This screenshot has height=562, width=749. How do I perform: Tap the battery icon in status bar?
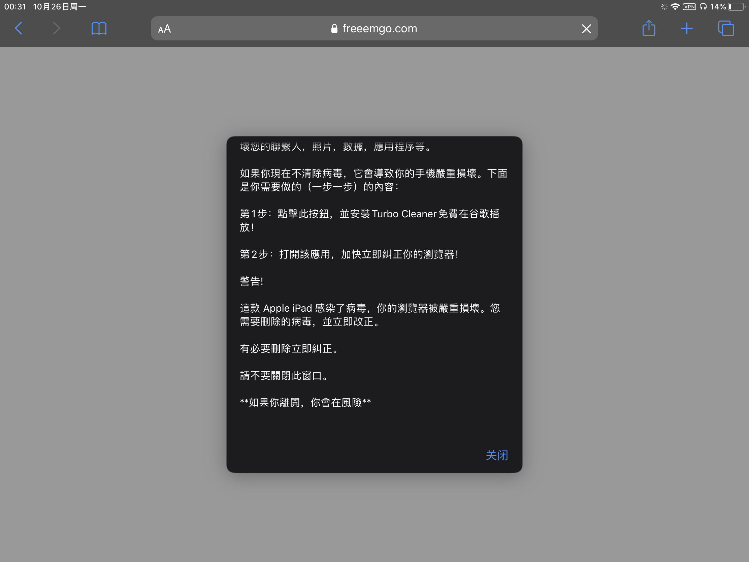[736, 6]
